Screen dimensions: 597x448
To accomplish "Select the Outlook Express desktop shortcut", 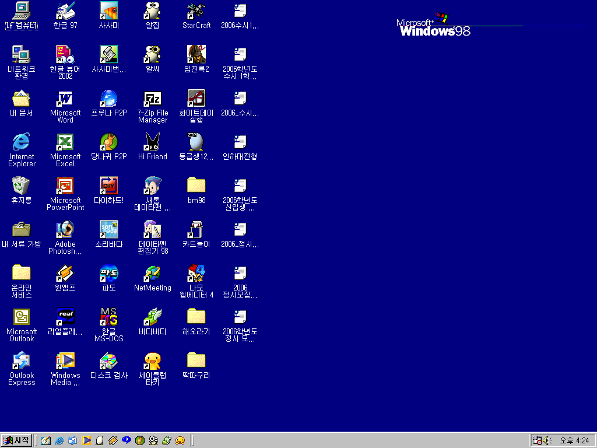I will 22,369.
